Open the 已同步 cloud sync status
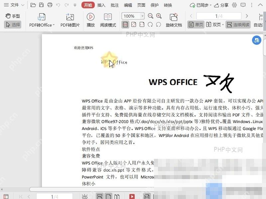Image resolution: width=266 pixels, height=199 pixels. (200, 5)
